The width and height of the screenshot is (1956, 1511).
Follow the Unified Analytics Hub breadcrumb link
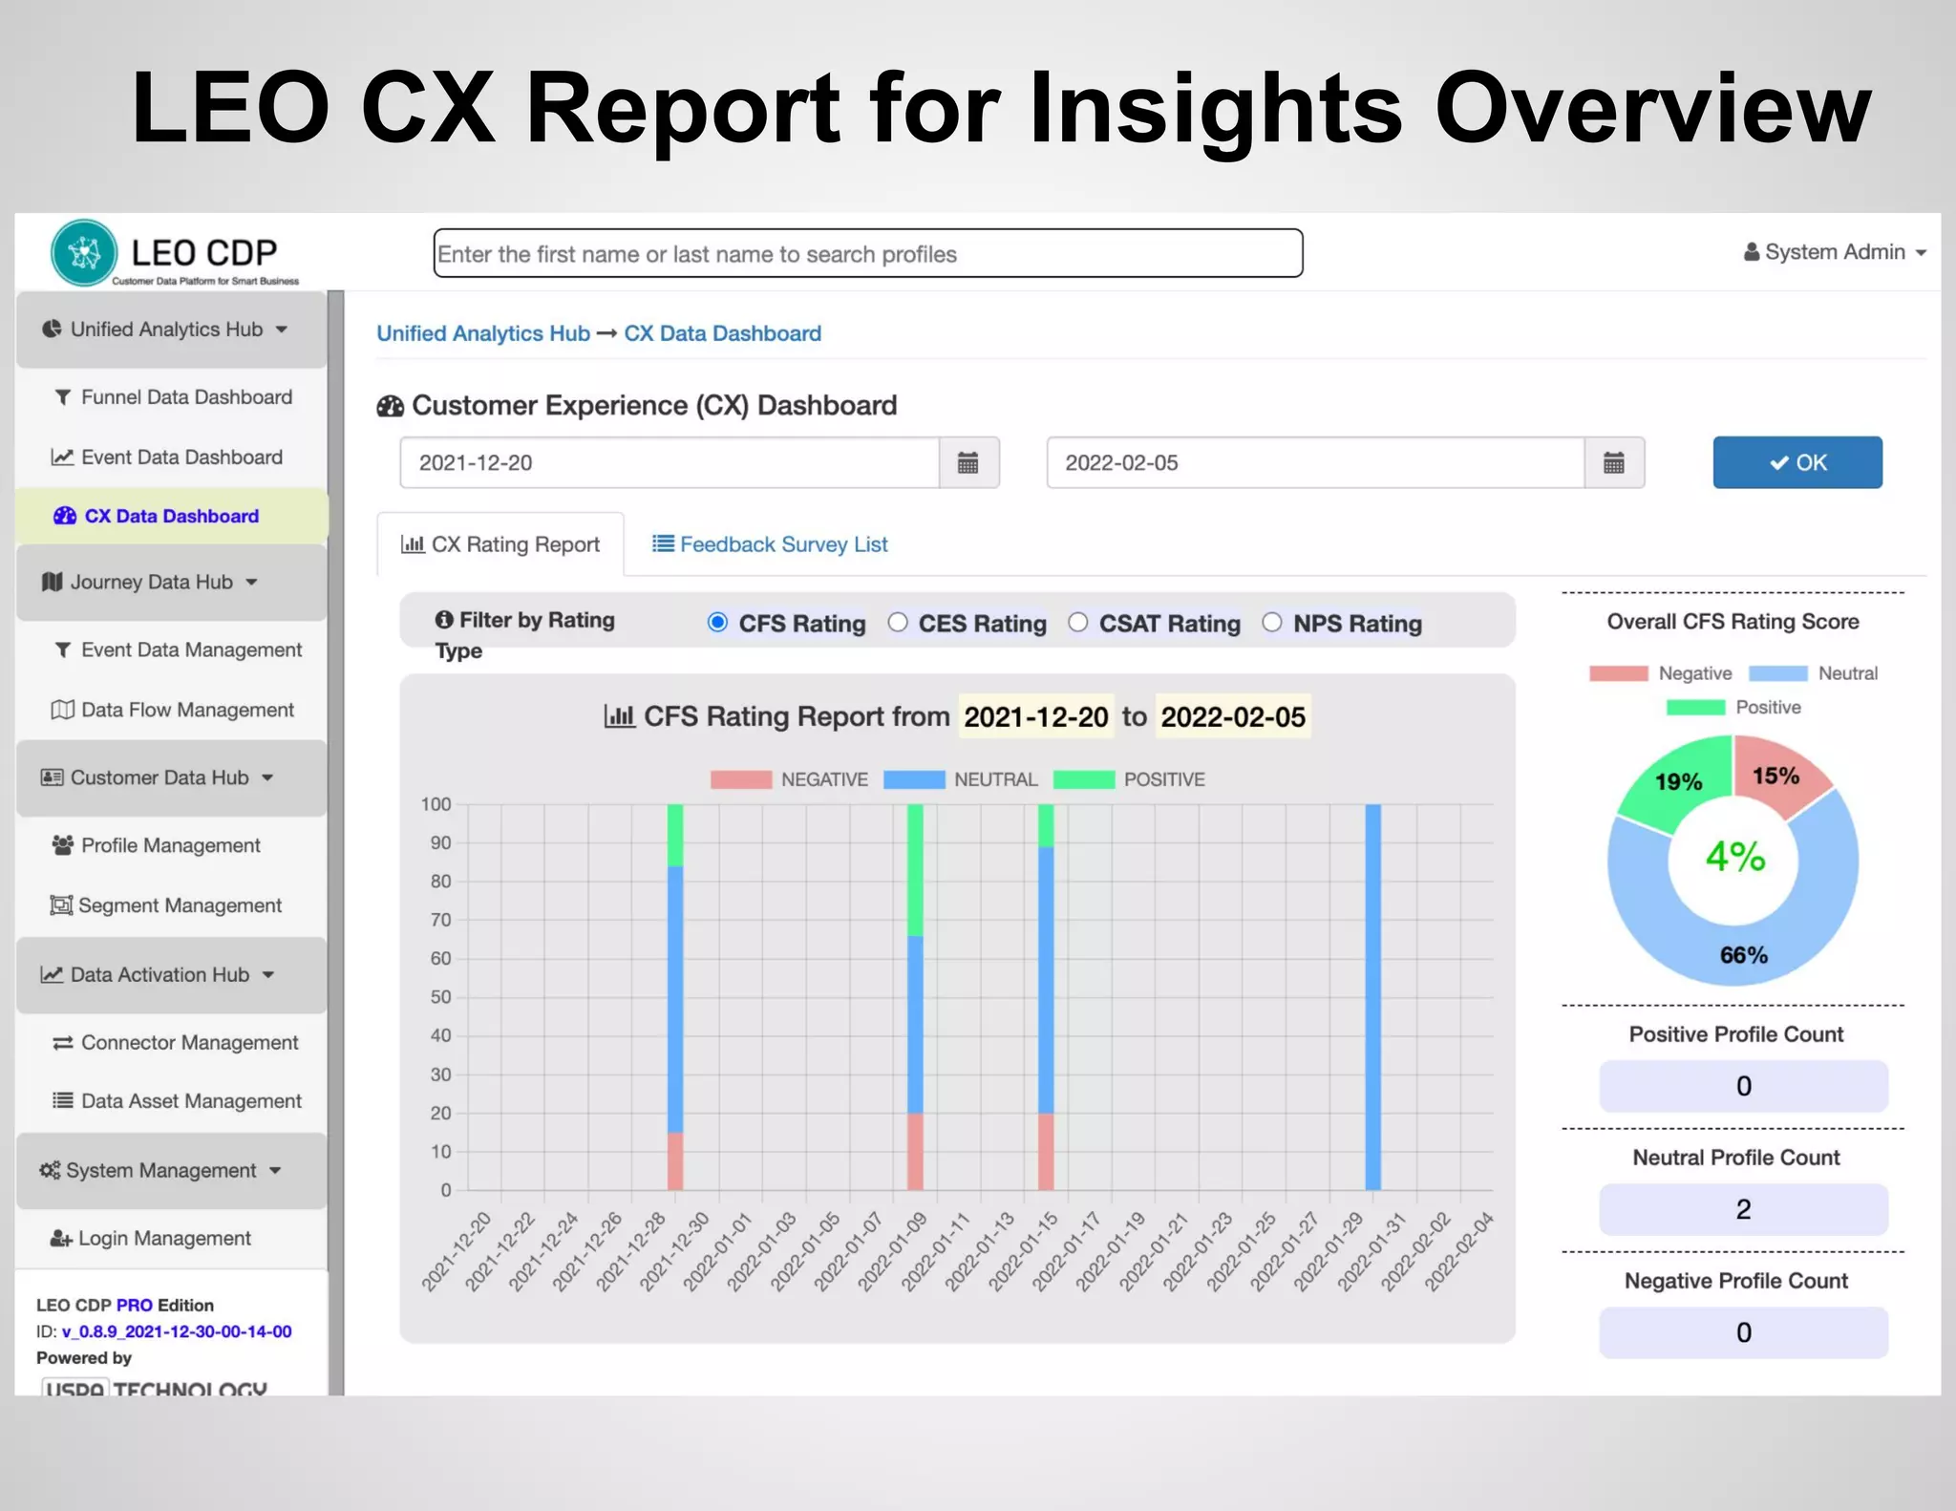pos(483,333)
